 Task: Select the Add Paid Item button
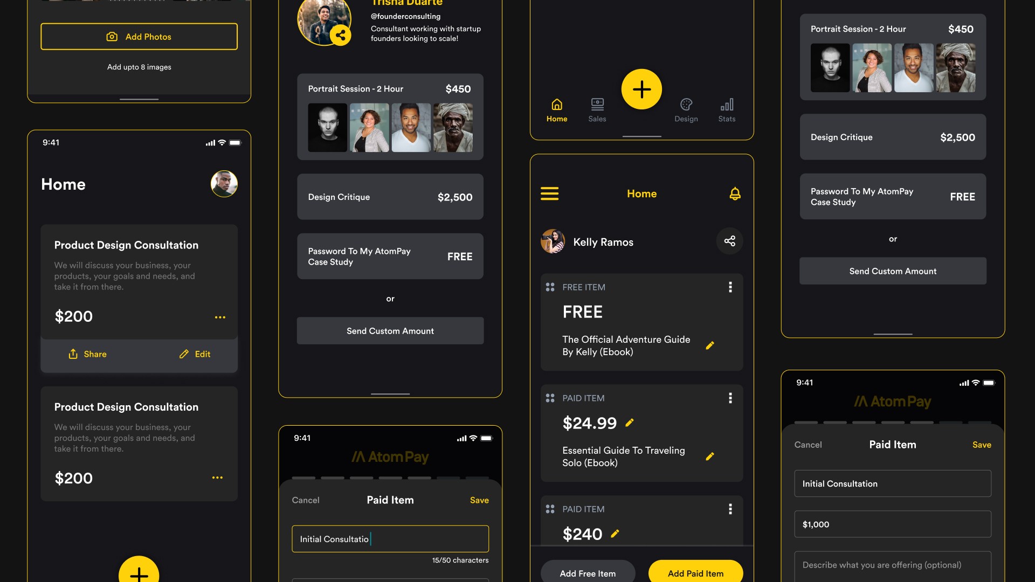point(696,573)
